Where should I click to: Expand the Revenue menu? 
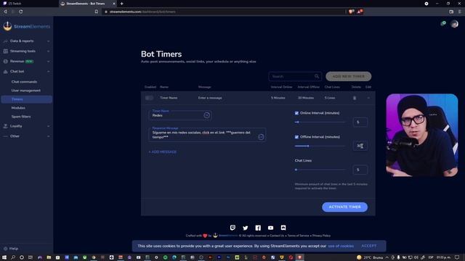pos(26,61)
